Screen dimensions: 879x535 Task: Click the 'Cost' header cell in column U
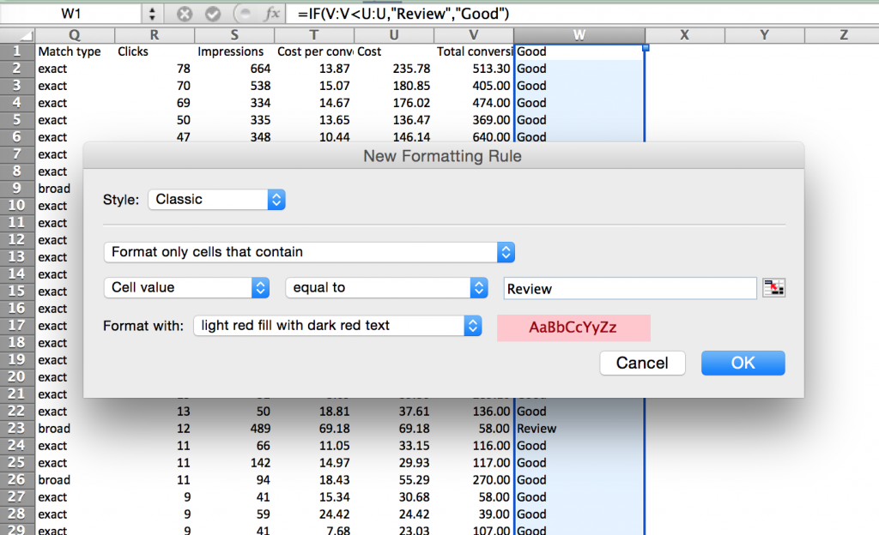tap(394, 51)
